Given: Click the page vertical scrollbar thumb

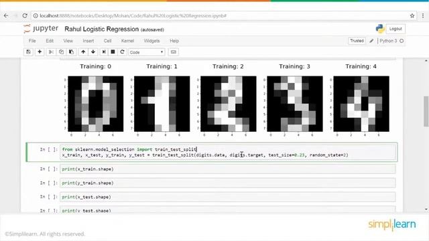Looking at the screenshot, I should 426,111.
